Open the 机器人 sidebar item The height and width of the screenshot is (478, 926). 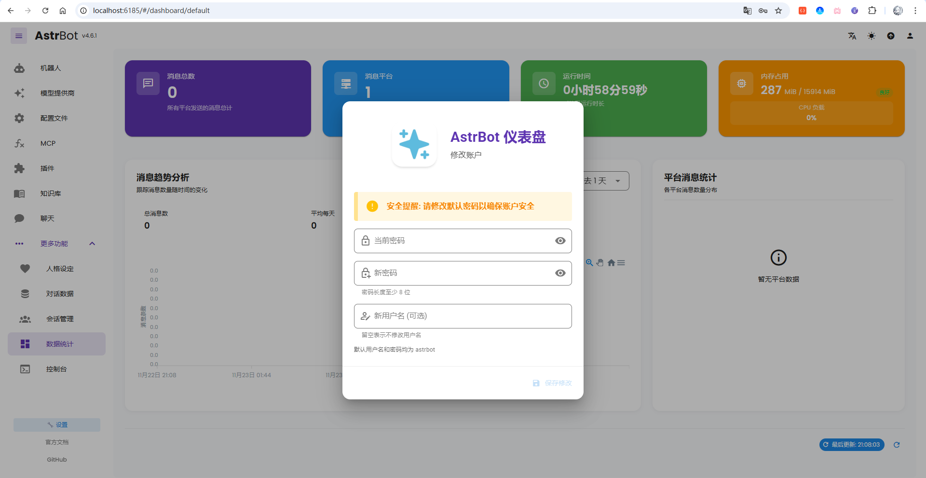pyautogui.click(x=56, y=68)
